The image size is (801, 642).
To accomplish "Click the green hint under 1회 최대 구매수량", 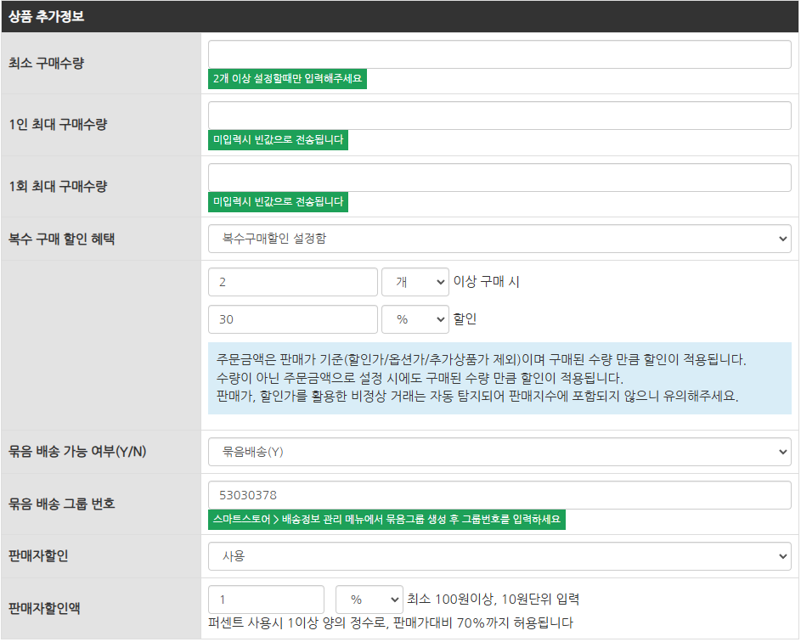I will coord(279,202).
